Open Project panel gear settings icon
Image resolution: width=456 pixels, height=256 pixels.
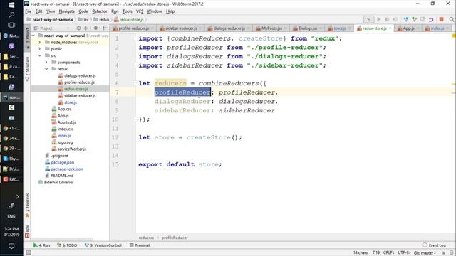95,28
